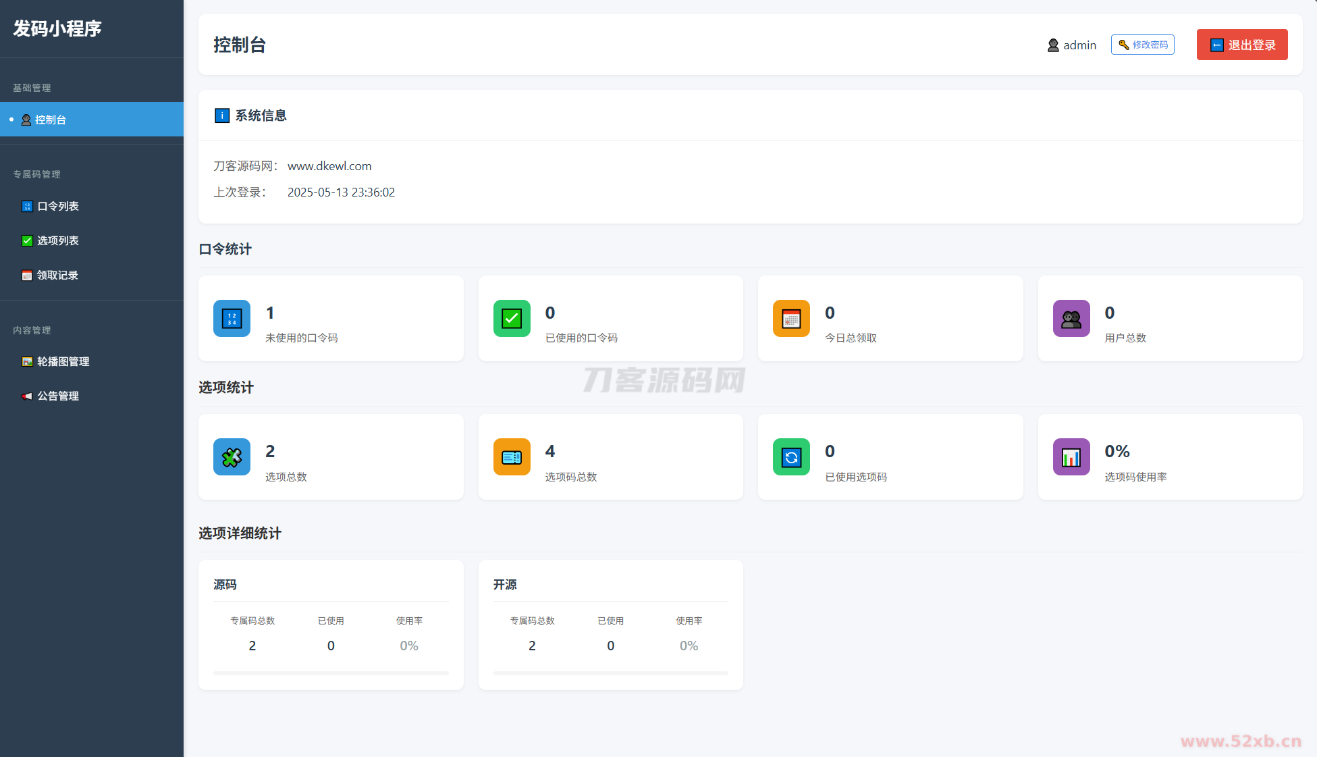Click the orange calendar today claims icon
This screenshot has width=1317, height=757.
[x=791, y=318]
